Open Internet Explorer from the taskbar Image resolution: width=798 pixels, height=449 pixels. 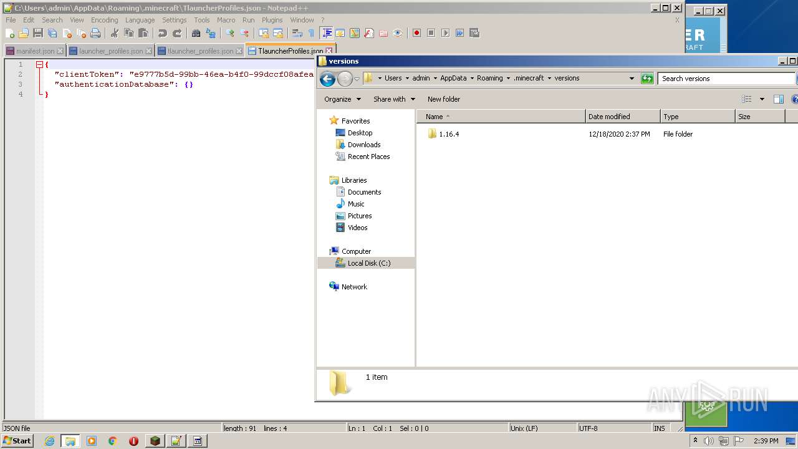tap(49, 441)
